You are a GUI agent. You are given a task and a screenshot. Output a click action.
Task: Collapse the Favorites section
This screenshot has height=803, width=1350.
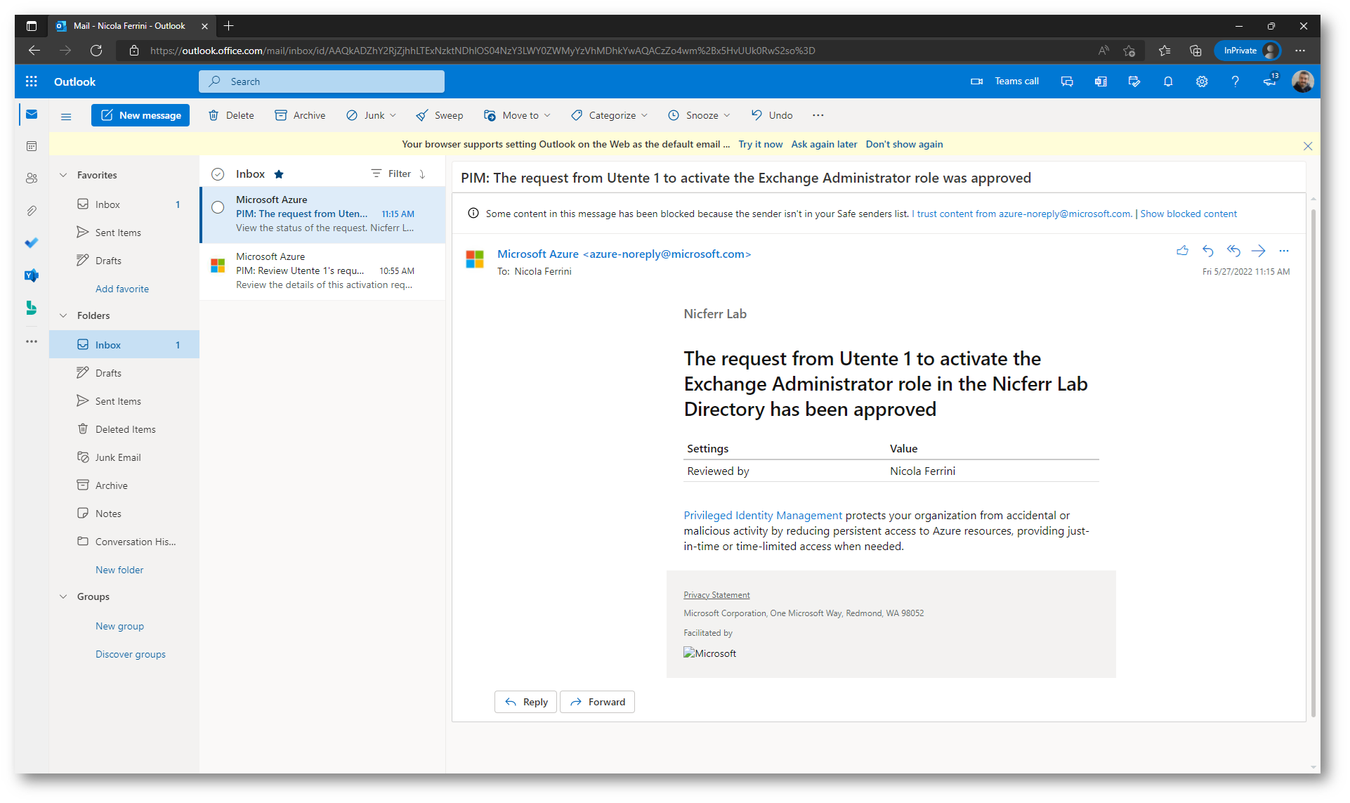click(63, 175)
